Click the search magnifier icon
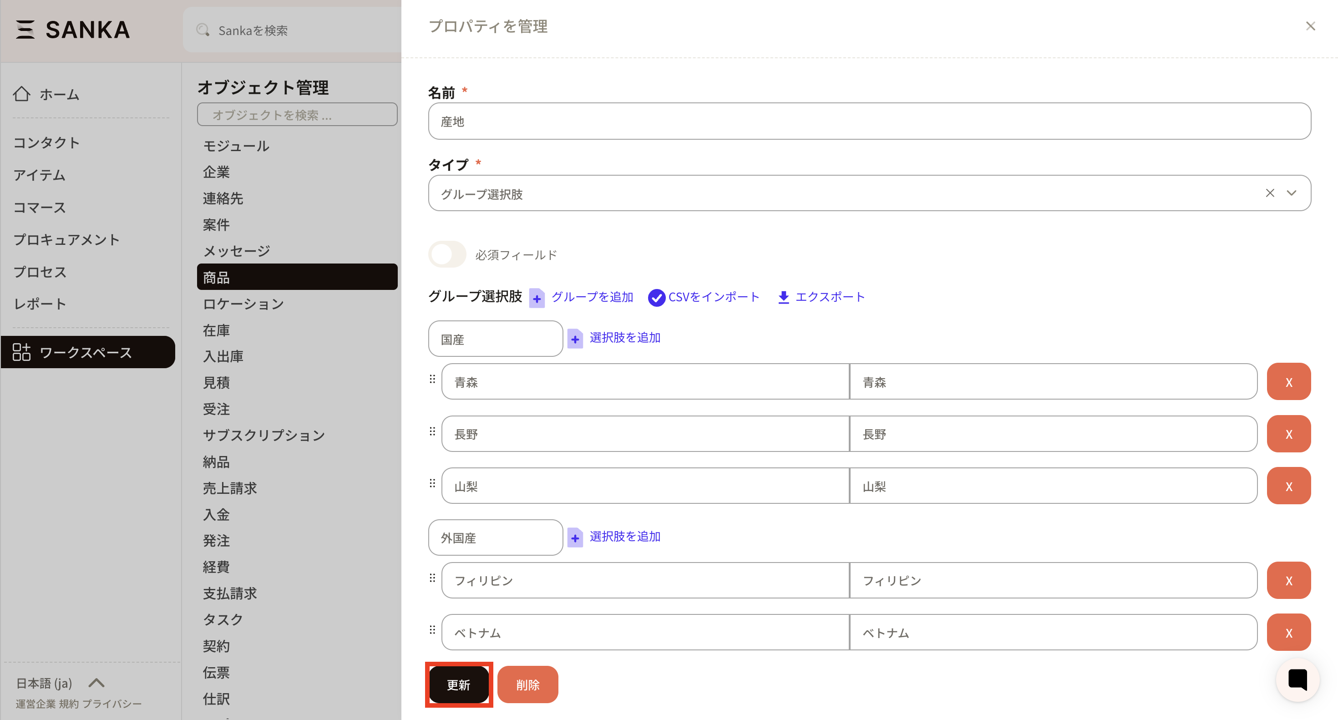The height and width of the screenshot is (720, 1338). [x=203, y=30]
